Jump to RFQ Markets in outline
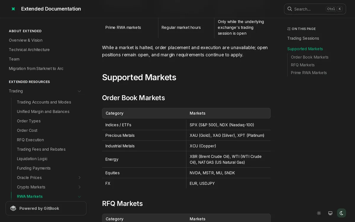The height and width of the screenshot is (222, 355). pos(303,65)
